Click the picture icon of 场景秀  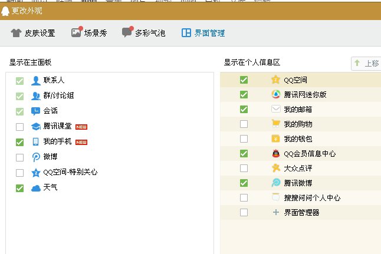[x=77, y=32]
